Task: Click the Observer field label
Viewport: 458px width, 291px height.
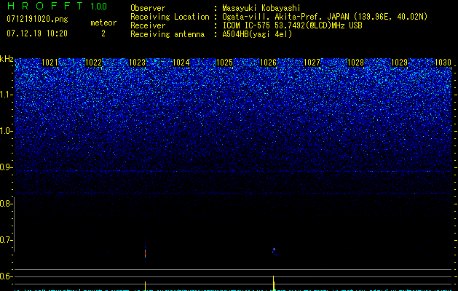Action: (x=148, y=8)
